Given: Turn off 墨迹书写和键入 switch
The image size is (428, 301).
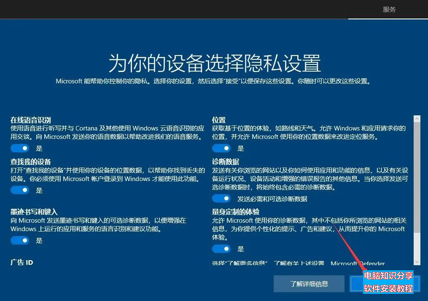Looking at the screenshot, I should (20, 240).
